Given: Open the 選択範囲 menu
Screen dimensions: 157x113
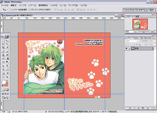Looking at the screenshot, I should [43, 5].
